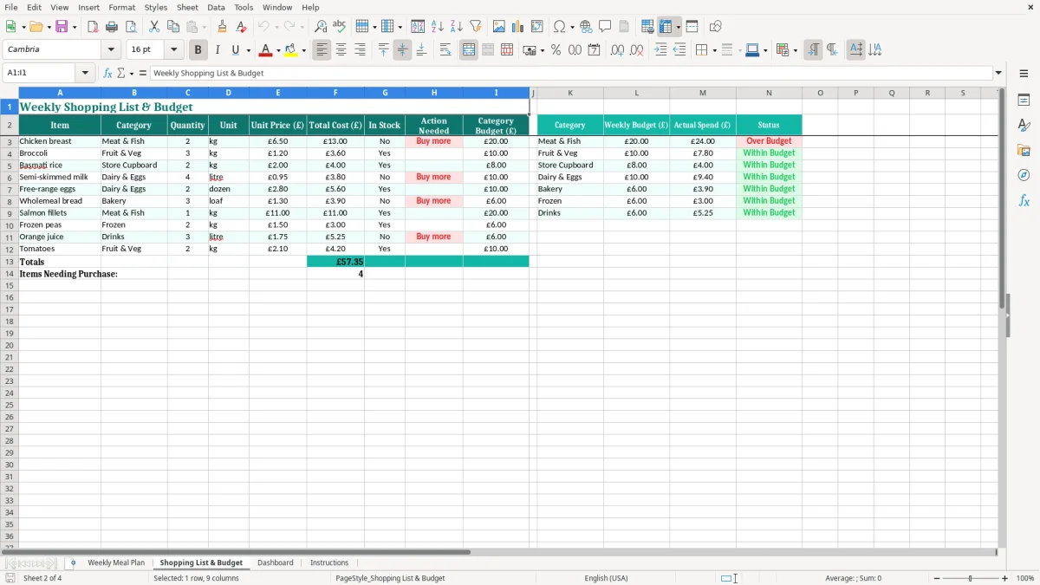Click the English (USA) language field

[607, 578]
